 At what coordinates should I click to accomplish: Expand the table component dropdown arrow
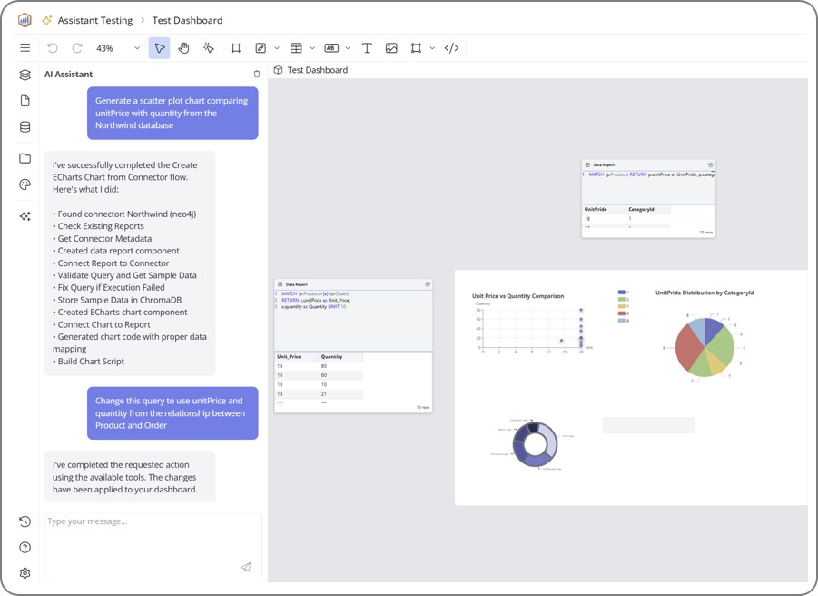312,48
